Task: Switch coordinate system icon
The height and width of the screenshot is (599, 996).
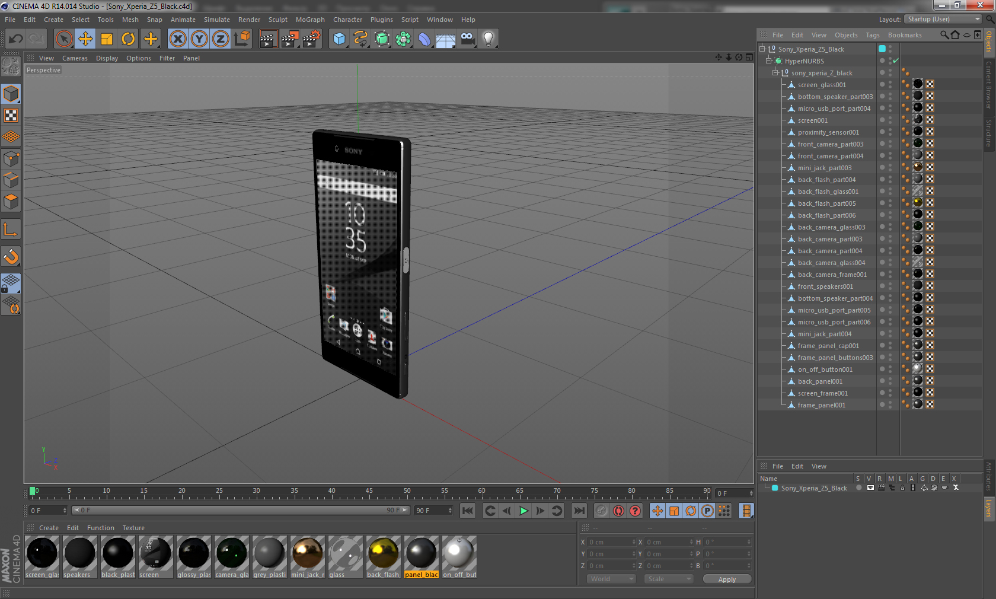Action: (242, 39)
